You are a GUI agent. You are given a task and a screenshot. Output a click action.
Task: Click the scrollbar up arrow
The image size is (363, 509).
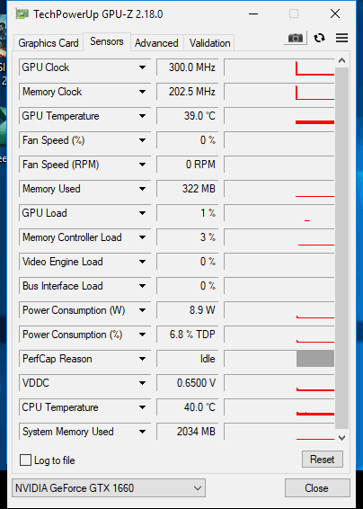pyautogui.click(x=341, y=61)
